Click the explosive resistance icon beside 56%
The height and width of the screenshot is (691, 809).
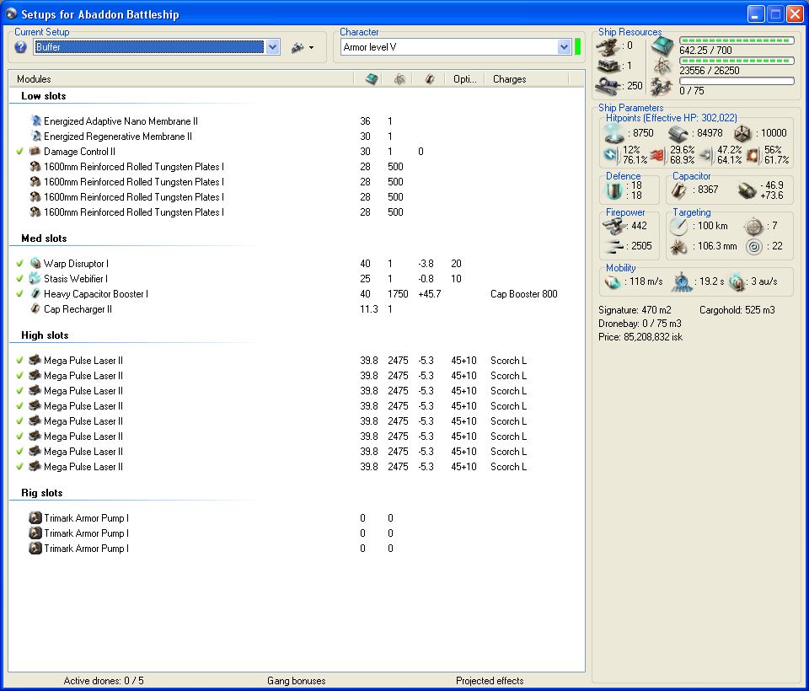click(753, 155)
